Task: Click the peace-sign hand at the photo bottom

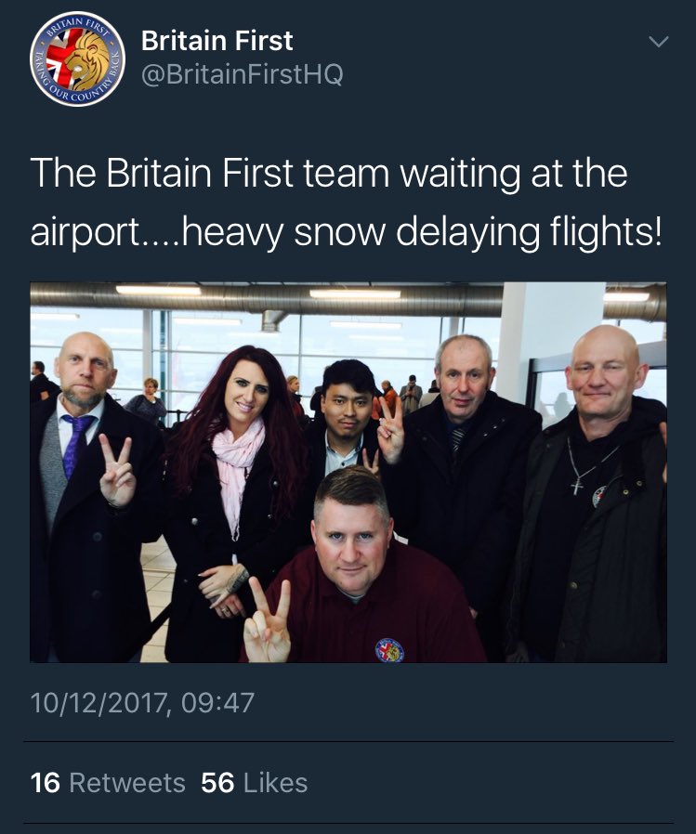Action: 268,620
